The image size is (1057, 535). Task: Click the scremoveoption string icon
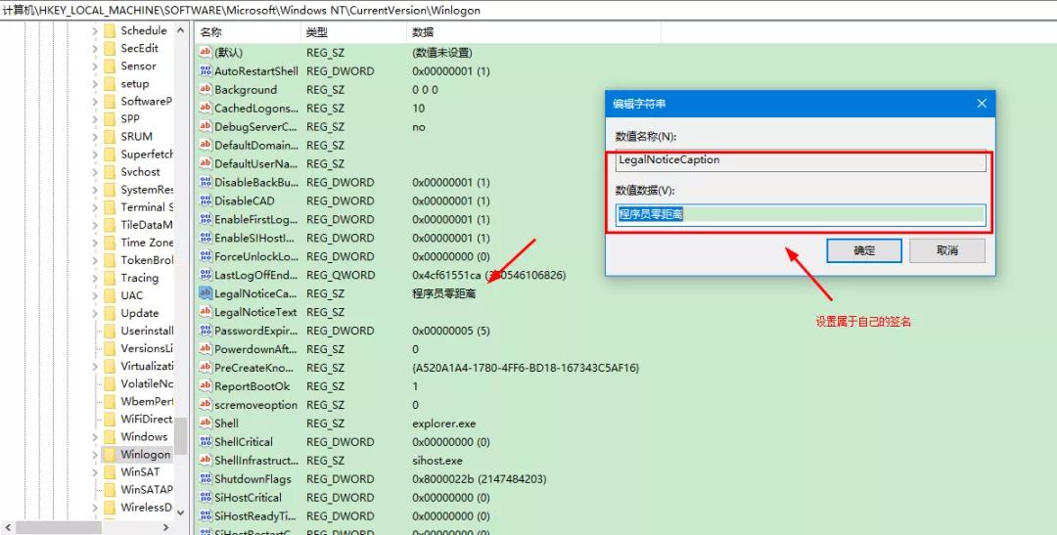pos(206,404)
